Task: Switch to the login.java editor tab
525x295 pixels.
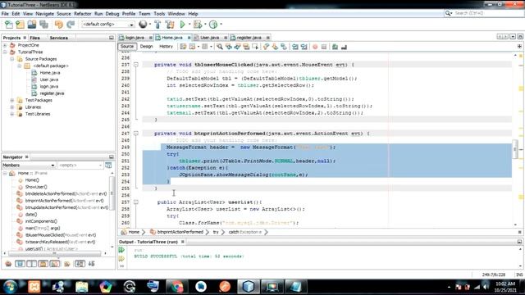Action: pyautogui.click(x=135, y=38)
